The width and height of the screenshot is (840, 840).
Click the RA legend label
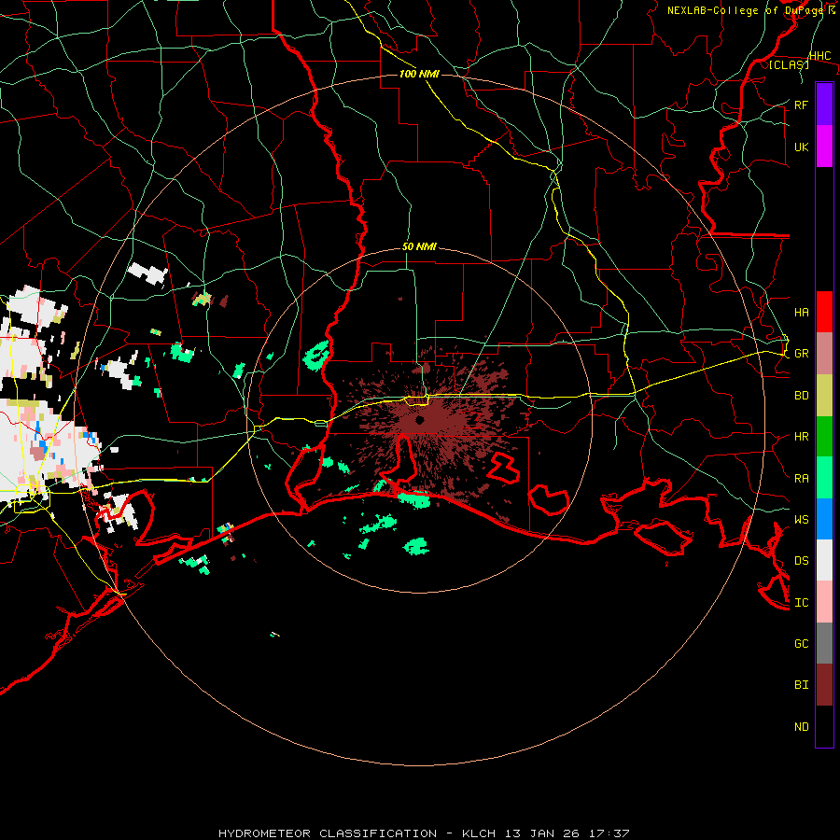pyautogui.click(x=801, y=478)
